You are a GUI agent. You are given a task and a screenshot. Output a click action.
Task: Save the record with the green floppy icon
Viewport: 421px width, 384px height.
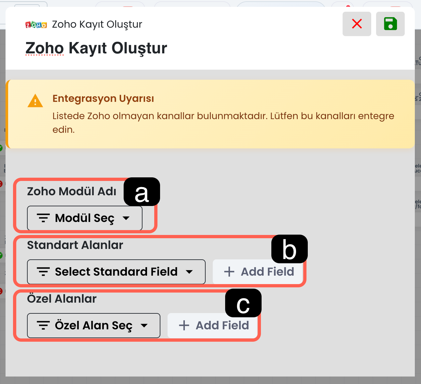click(390, 24)
